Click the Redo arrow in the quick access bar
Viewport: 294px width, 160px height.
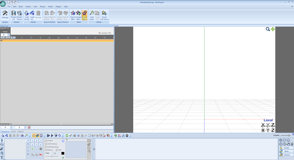click(16, 2)
